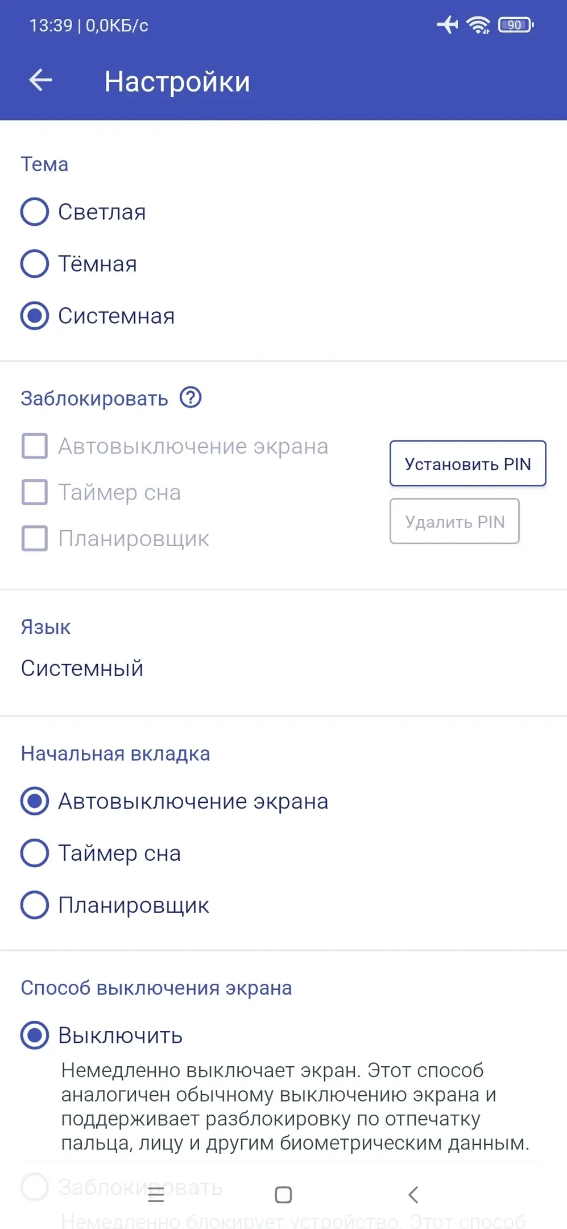Tap the airplane mode status icon
Image resolution: width=567 pixels, height=1229 pixels.
448,25
